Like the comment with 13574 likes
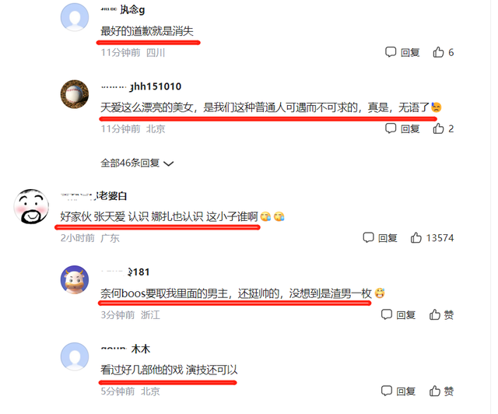 [432, 237]
